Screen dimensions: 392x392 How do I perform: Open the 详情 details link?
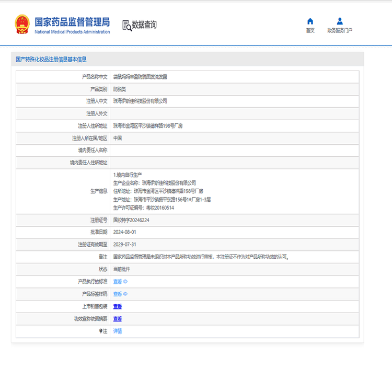(x=118, y=331)
